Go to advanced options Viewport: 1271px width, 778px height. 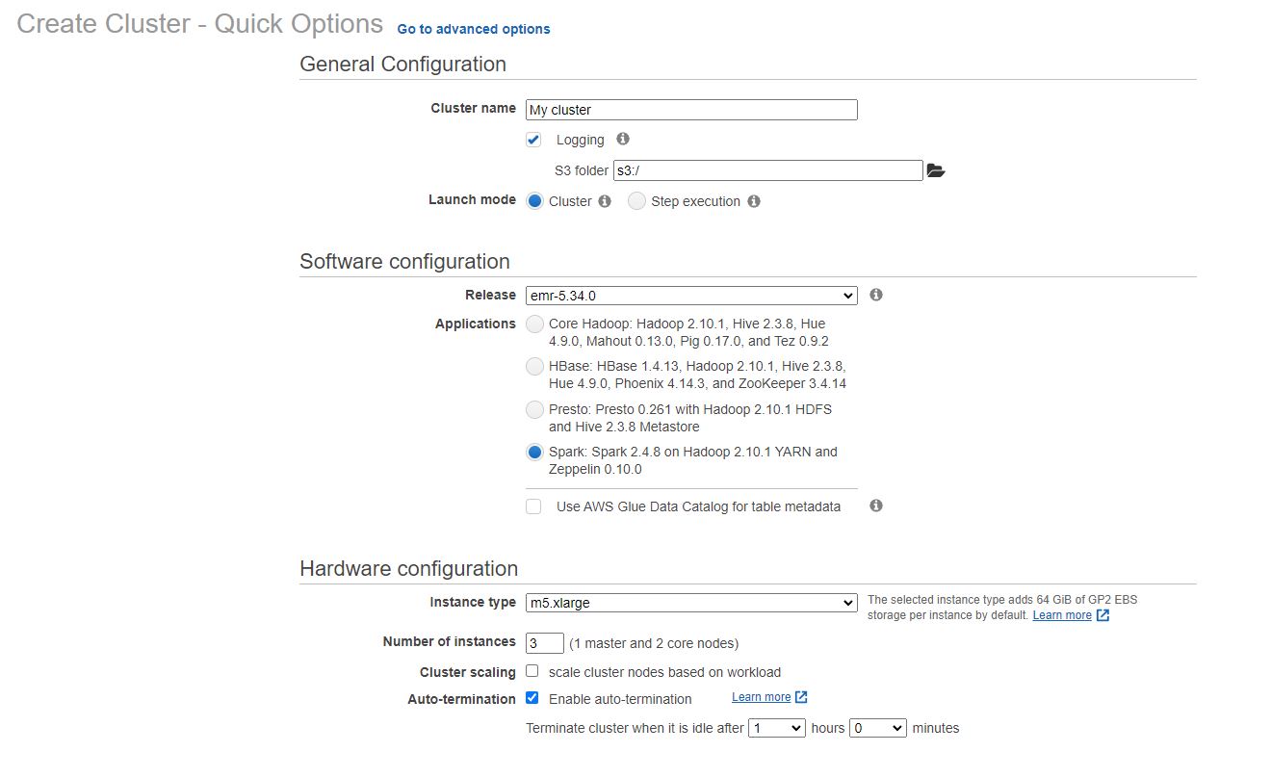coord(474,29)
